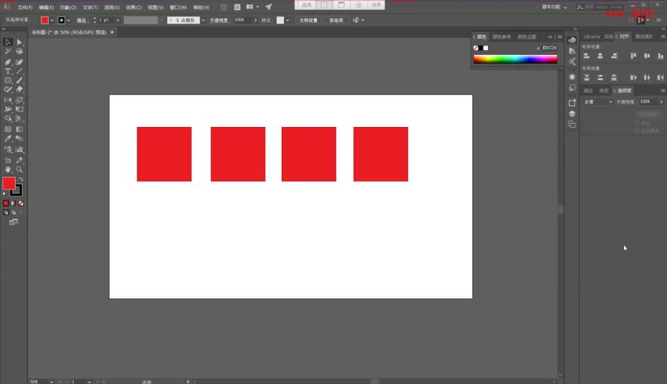Select the Rectangle tool
667x384 pixels.
click(8, 80)
